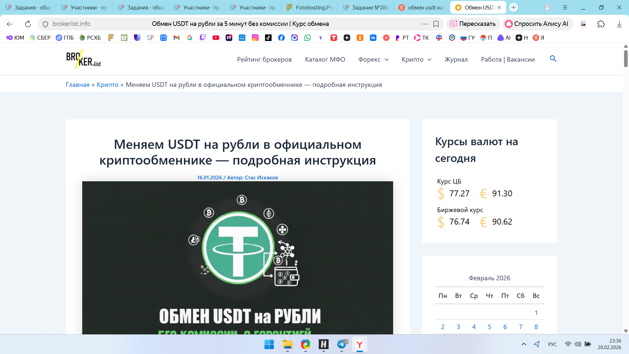
Task: Expand the Крипто navigation dropdown
Action: pos(416,59)
